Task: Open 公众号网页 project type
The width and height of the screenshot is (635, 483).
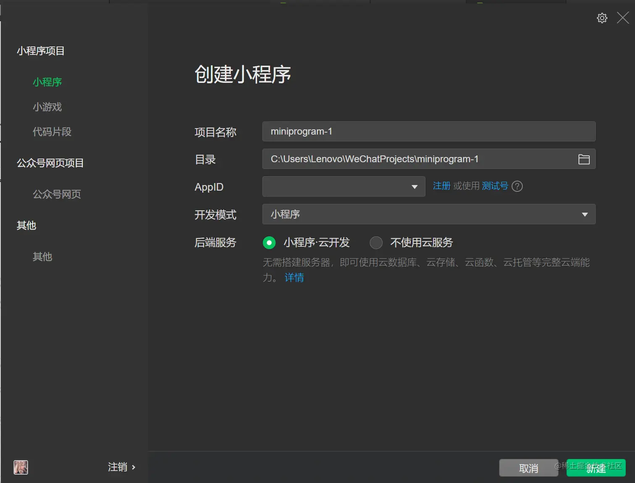Action: [x=57, y=194]
